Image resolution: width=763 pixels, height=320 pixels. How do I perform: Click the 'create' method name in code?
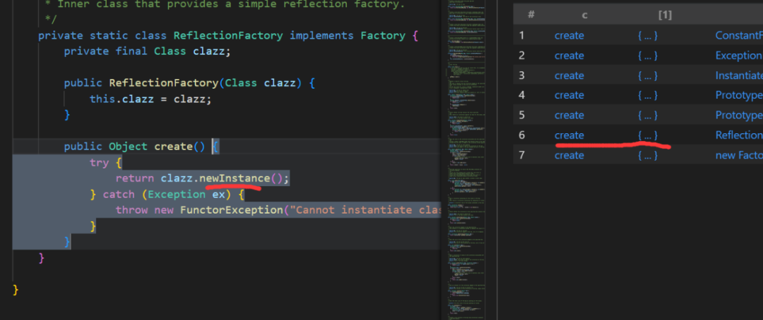click(174, 146)
